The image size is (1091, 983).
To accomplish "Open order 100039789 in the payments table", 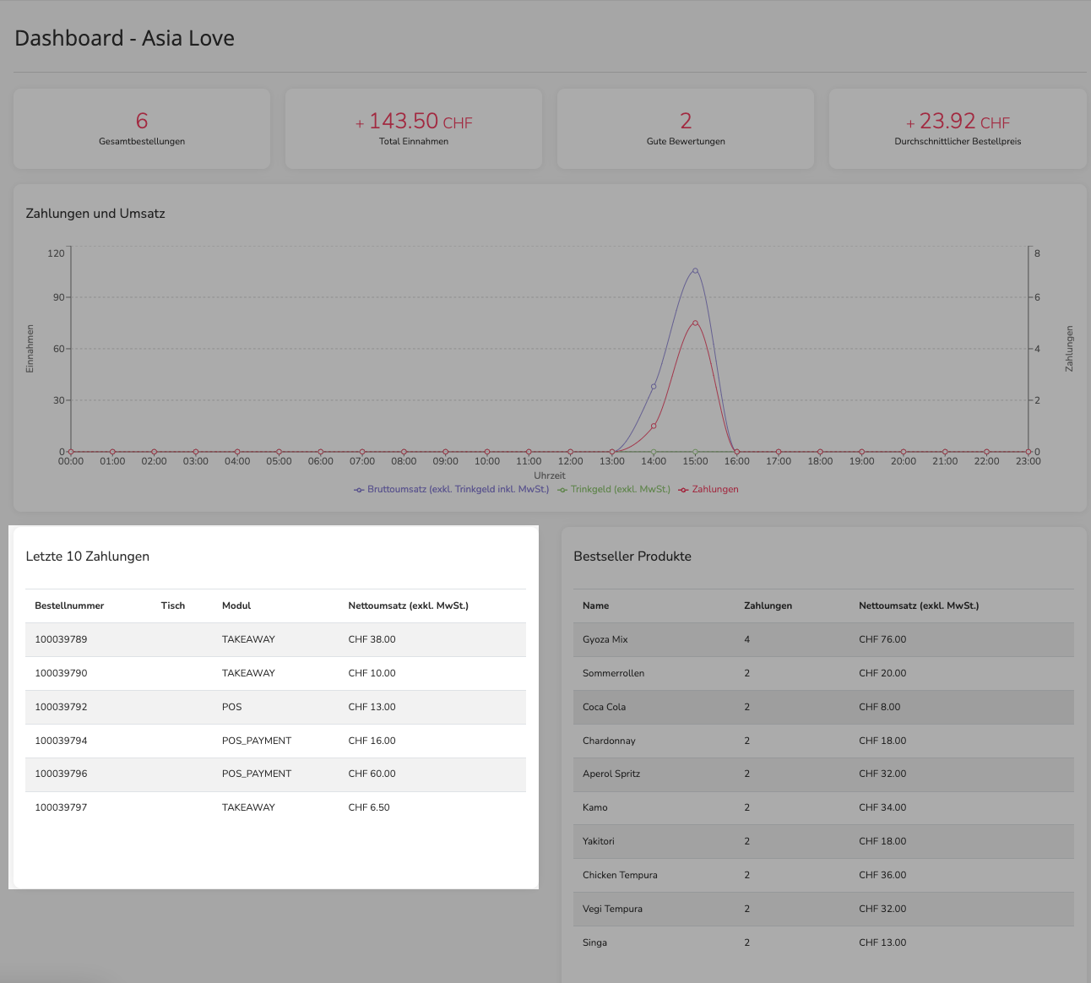I will (x=275, y=639).
